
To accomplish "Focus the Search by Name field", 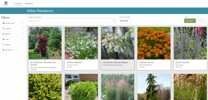I will click(x=72, y=21).
